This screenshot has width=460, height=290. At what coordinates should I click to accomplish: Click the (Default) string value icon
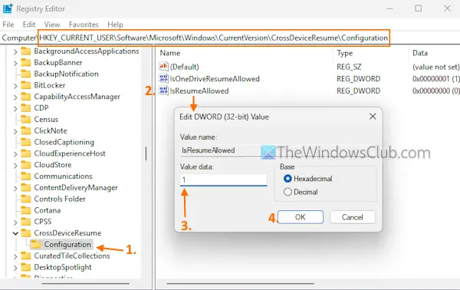click(x=163, y=66)
